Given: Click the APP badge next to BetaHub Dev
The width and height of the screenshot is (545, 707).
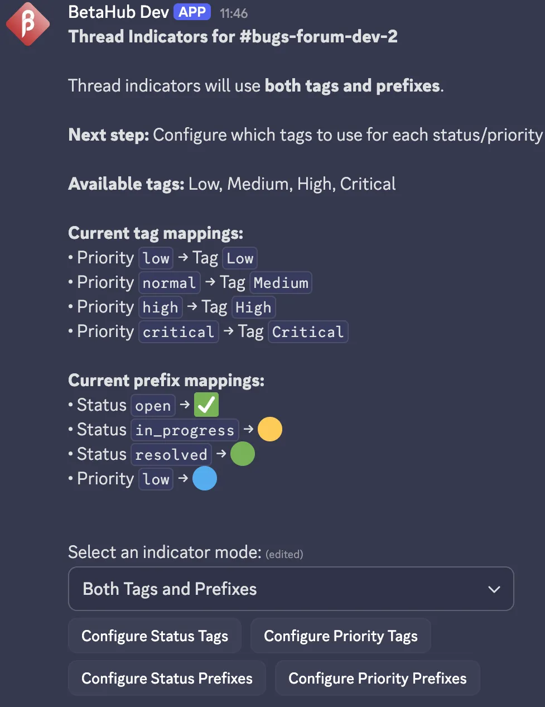Looking at the screenshot, I should pyautogui.click(x=192, y=12).
